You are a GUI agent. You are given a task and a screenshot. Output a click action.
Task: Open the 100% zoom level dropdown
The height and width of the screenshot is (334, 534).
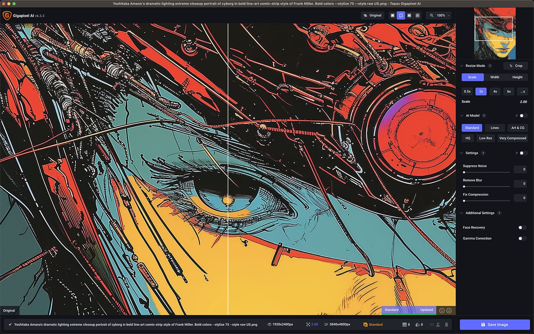click(443, 16)
